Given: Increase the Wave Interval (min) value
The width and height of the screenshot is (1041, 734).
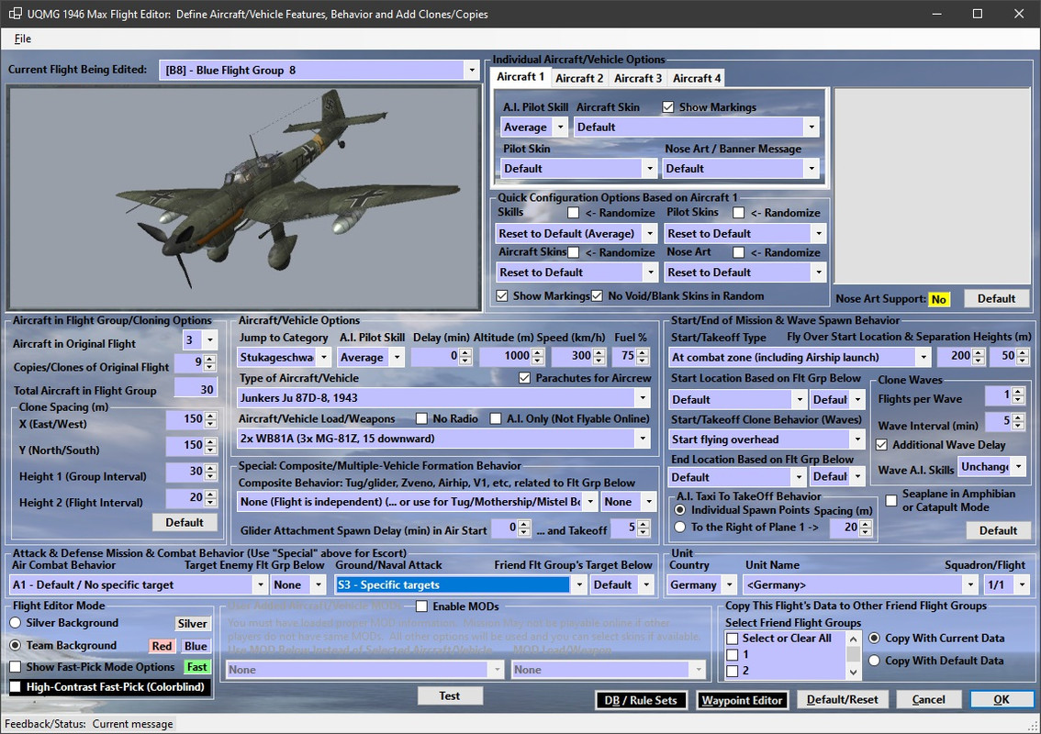Looking at the screenshot, I should click(1018, 417).
